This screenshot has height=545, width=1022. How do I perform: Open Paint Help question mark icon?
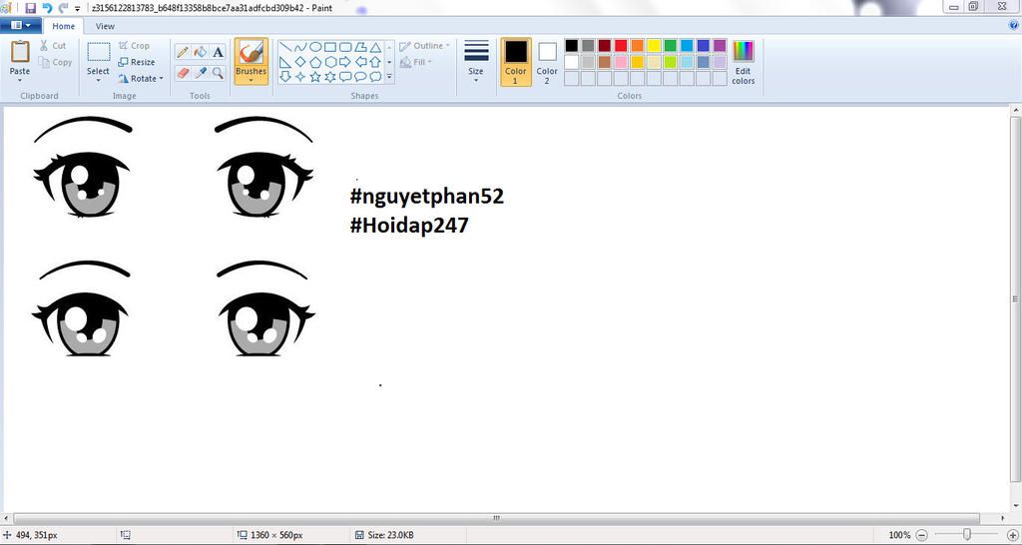1014,25
